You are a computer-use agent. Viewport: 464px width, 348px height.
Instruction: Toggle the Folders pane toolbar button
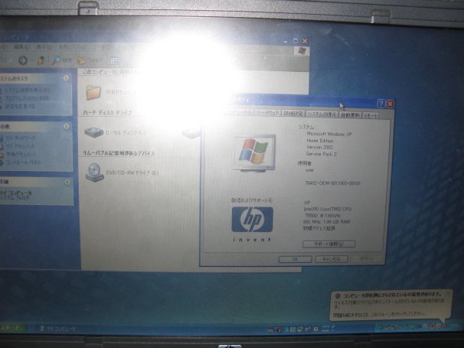coord(90,60)
